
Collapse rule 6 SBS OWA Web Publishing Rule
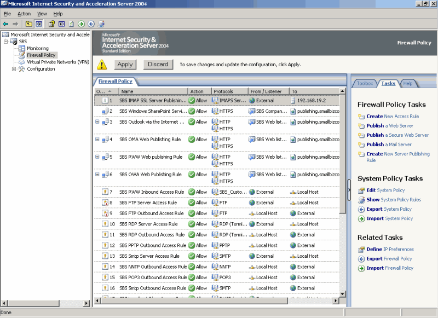97,174
